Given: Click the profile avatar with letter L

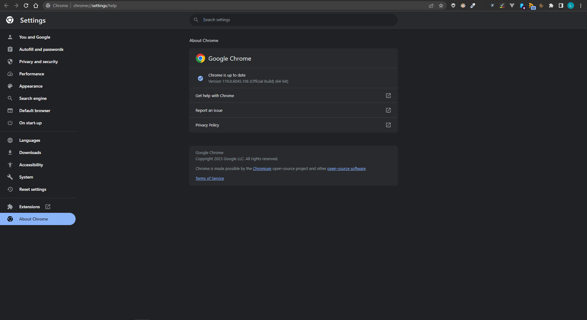Looking at the screenshot, I should point(570,5).
